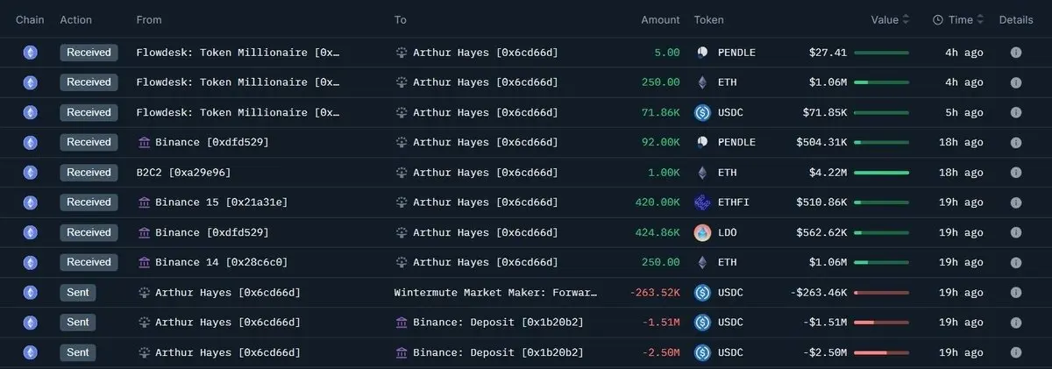Screen dimensions: 1052x369
Task: Open details info icon for B2C2 1.00K ETH row
Action: pyautogui.click(x=1016, y=173)
